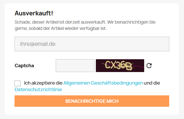Open the Allgemeinen Geschäftsbedingungen link

pos(103,83)
